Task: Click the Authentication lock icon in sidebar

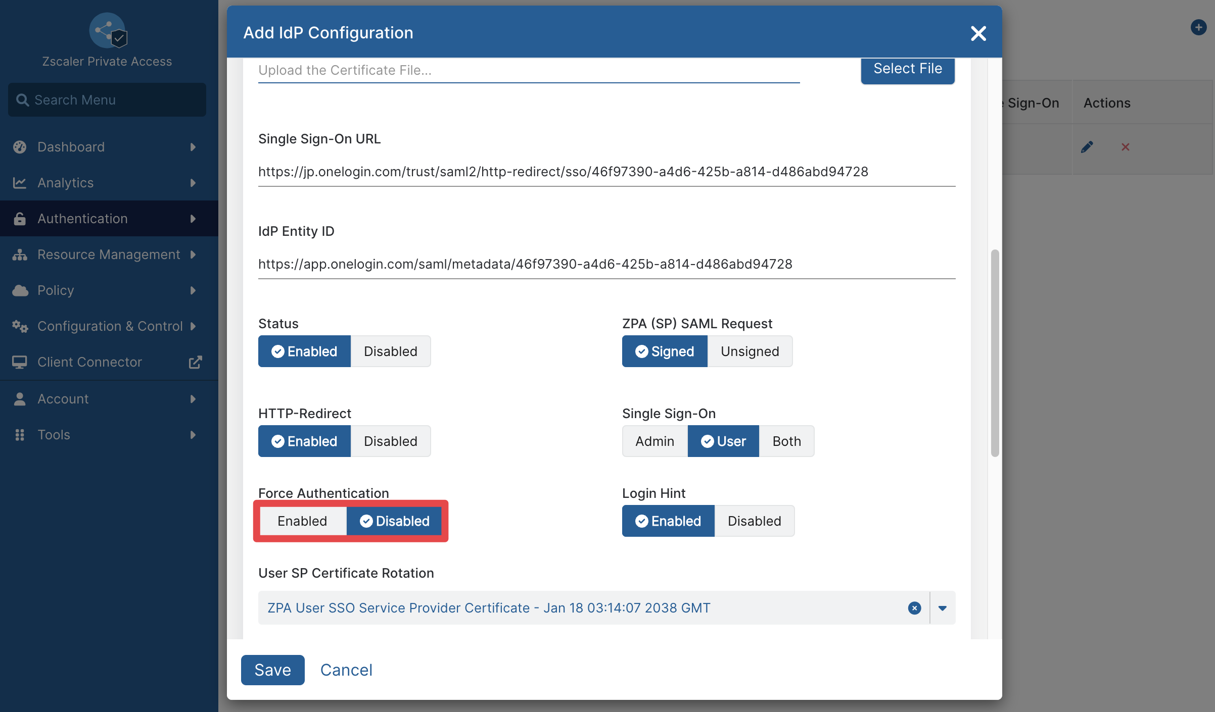Action: (x=20, y=219)
